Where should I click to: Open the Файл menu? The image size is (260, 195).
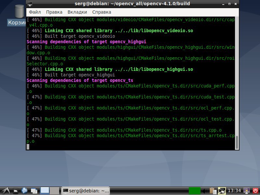click(35, 12)
